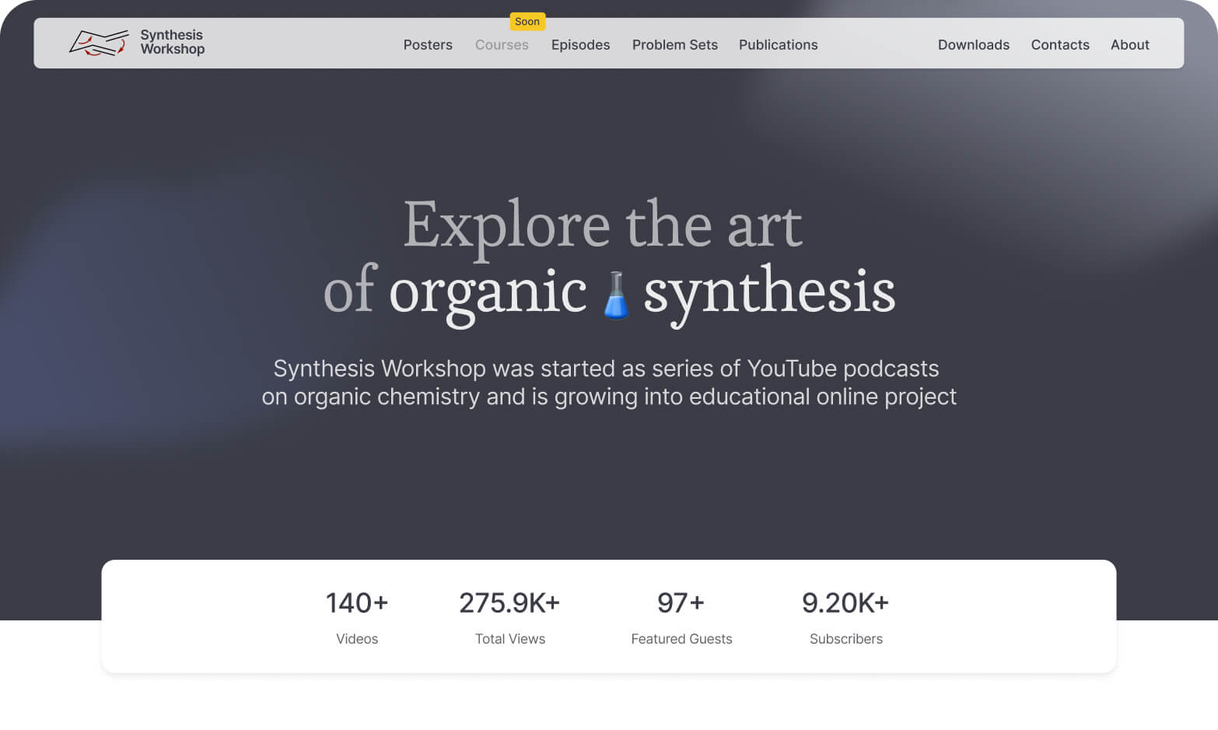Select the greyed-out Courses nav item

(502, 45)
